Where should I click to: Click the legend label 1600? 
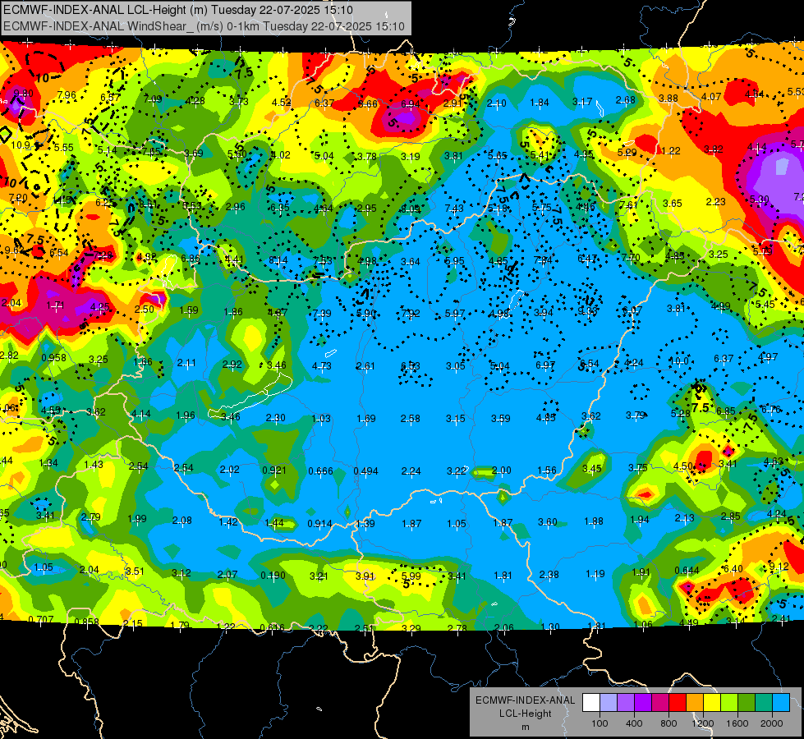pos(737,723)
